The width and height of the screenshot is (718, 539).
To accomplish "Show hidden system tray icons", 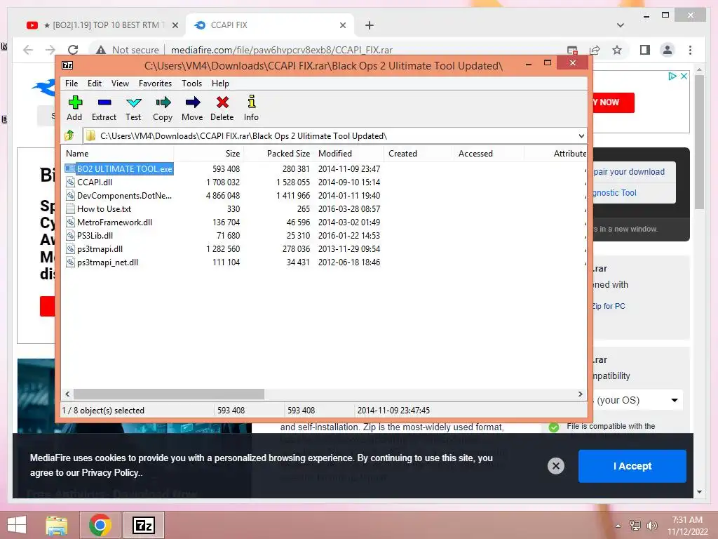I will click(618, 526).
